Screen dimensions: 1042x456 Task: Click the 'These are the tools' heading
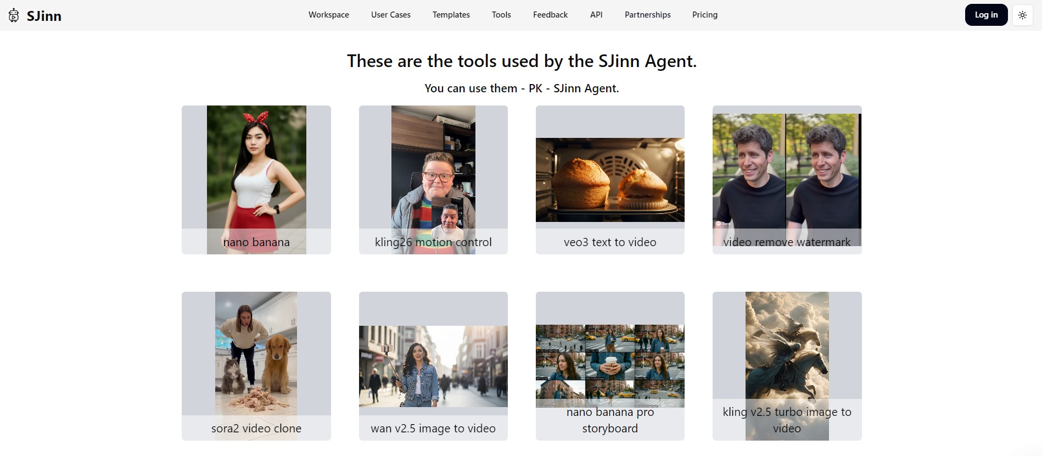pyautogui.click(x=522, y=61)
